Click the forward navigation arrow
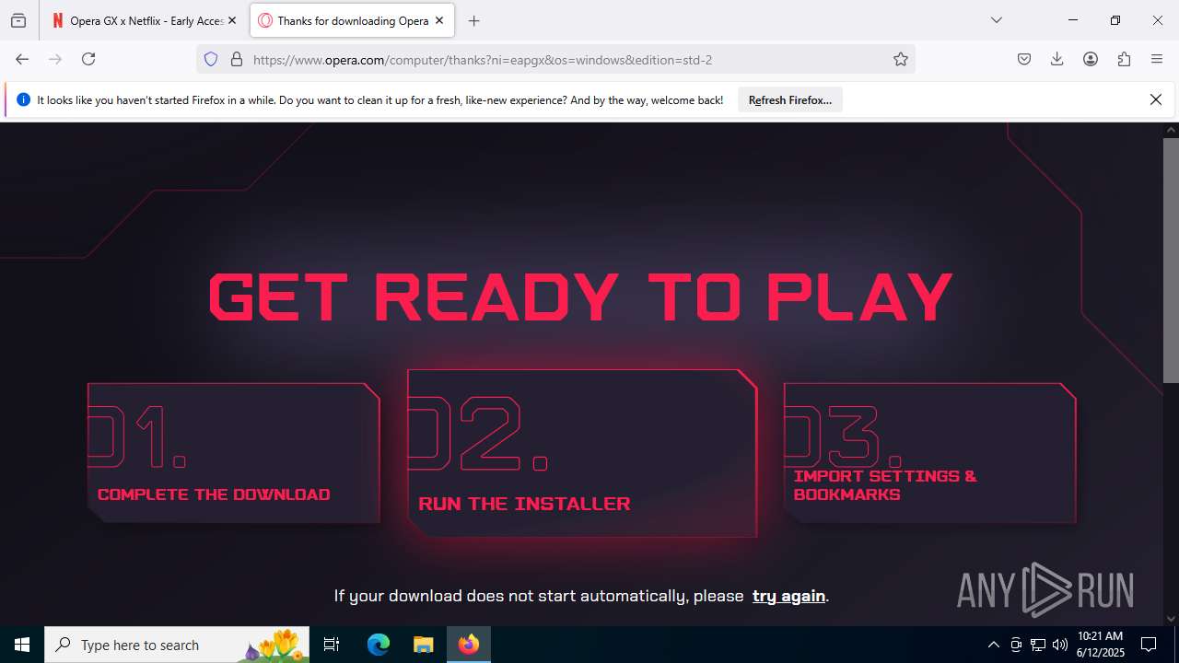Viewport: 1179px width, 663px height. click(55, 59)
